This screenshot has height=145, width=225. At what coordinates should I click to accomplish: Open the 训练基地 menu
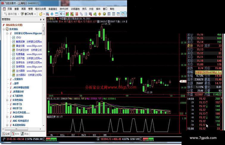(x=75, y=9)
